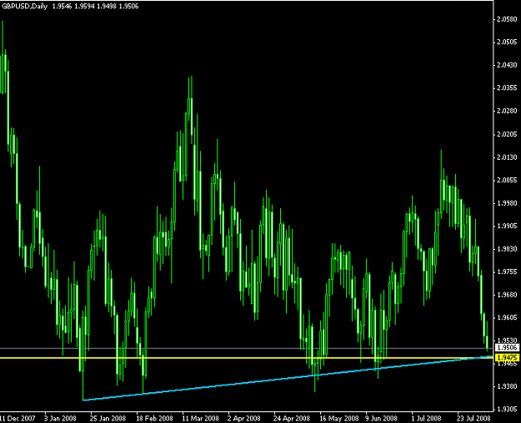Image resolution: width=521 pixels, height=423 pixels.
Task: Select the cyan rising trendline
Action: [x=286, y=379]
